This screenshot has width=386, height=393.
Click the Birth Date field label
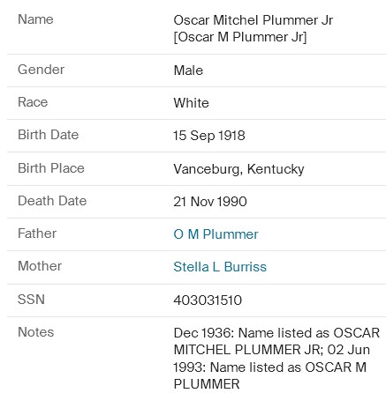[x=49, y=135]
